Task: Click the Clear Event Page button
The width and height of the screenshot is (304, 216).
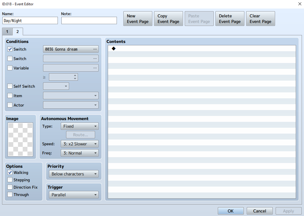Action: click(x=261, y=19)
